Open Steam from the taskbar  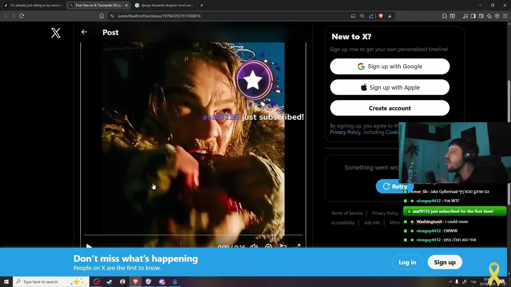pyautogui.click(x=109, y=282)
